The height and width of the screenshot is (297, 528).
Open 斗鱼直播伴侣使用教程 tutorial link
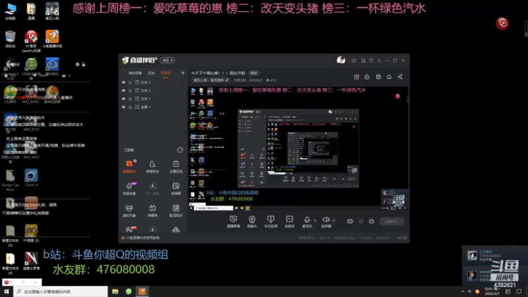[x=143, y=238]
